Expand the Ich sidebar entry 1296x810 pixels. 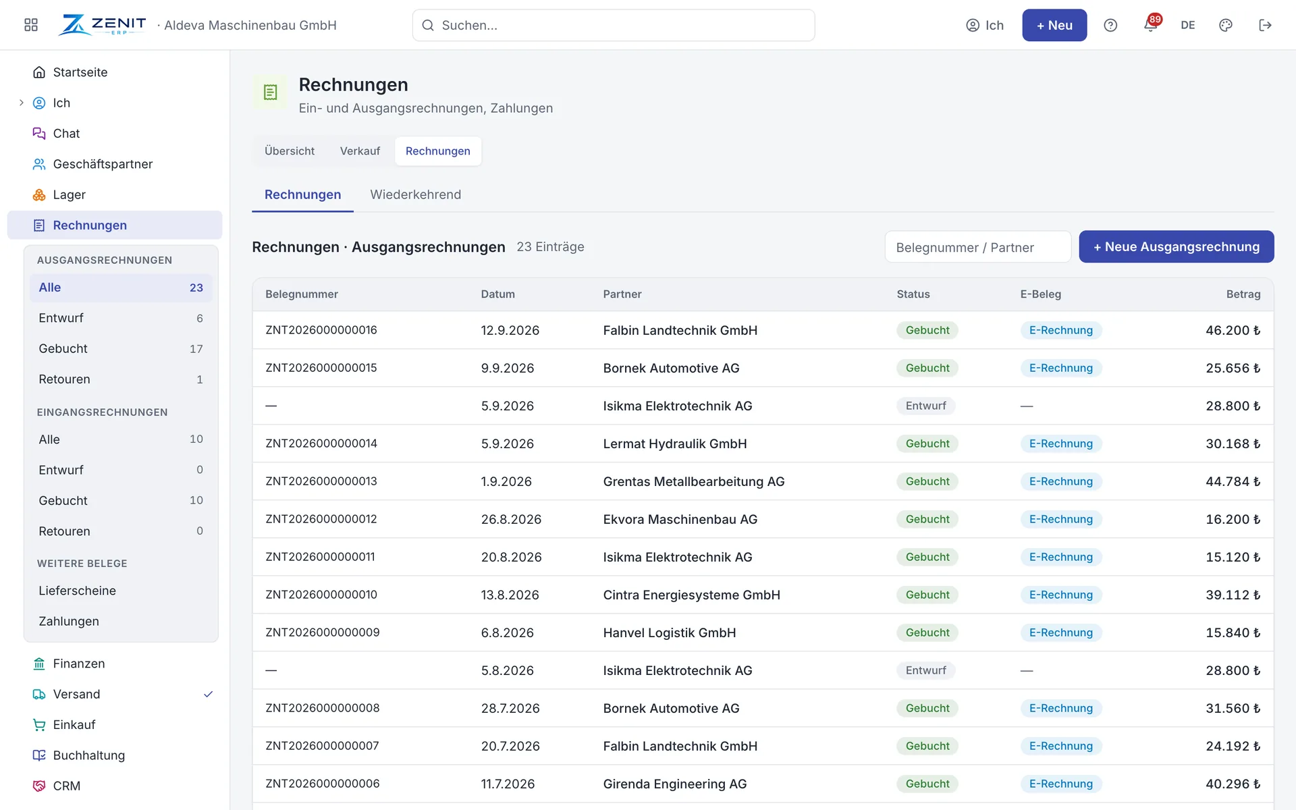point(21,103)
